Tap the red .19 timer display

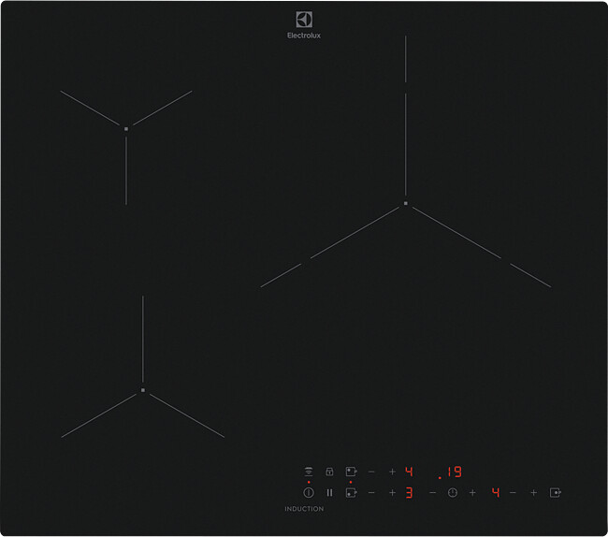pos(450,472)
